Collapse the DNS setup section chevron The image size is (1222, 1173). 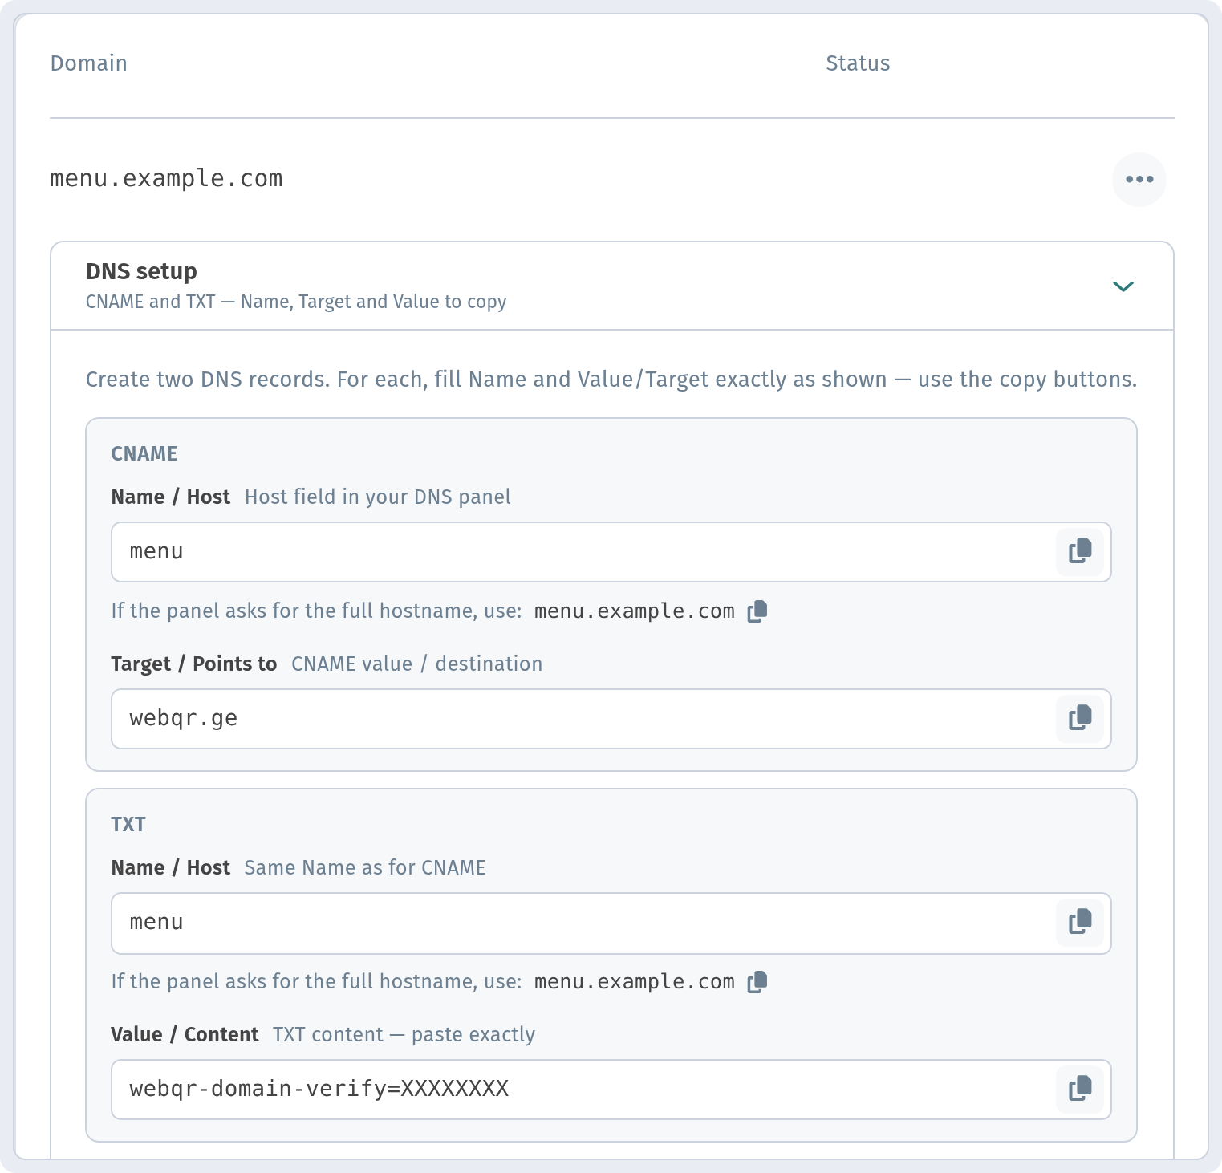pos(1123,286)
